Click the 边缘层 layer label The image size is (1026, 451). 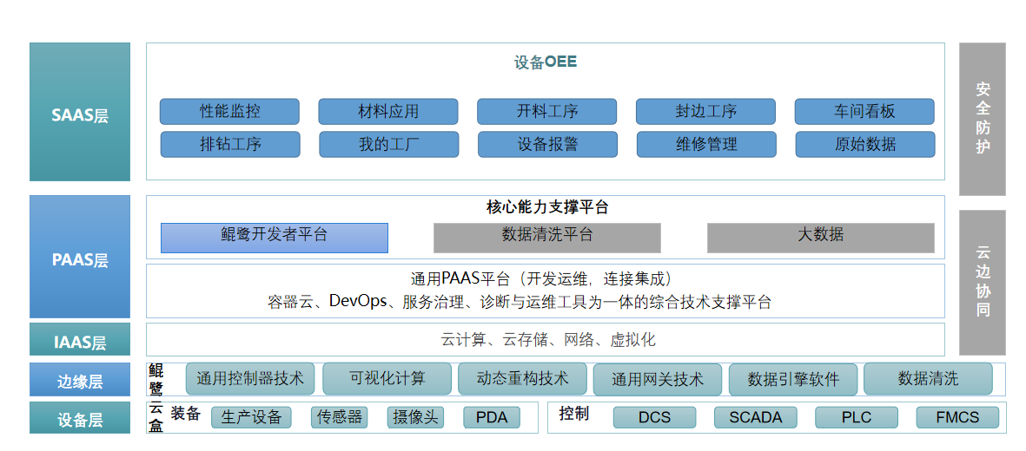80,381
